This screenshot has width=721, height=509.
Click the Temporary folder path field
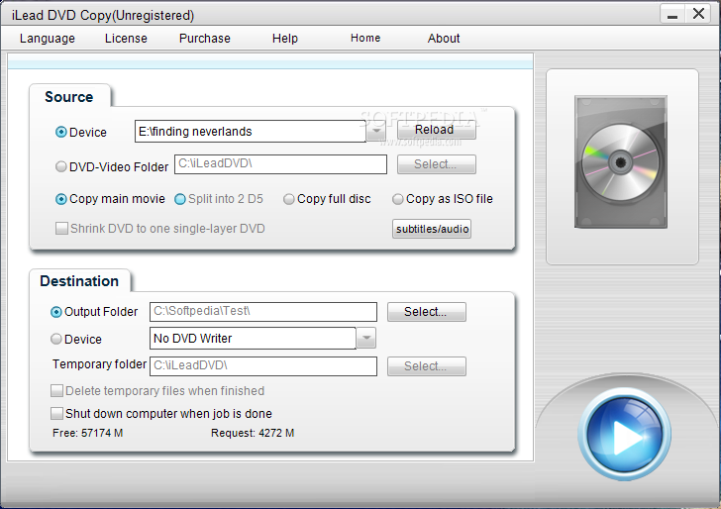(x=263, y=366)
